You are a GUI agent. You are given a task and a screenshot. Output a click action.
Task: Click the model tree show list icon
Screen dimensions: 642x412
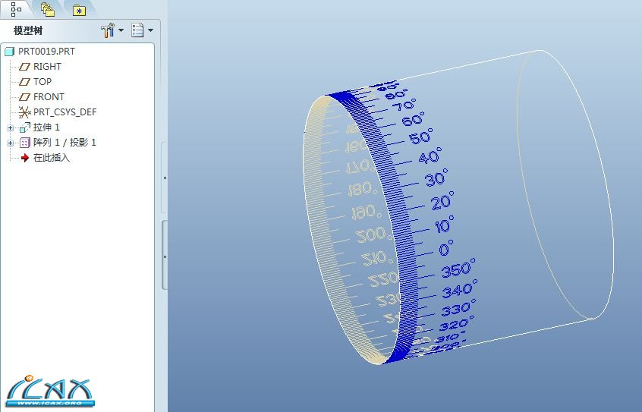pos(137,30)
